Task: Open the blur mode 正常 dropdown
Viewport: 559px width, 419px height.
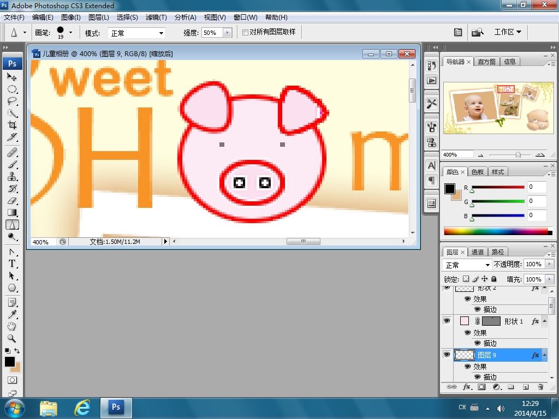Action: point(136,33)
